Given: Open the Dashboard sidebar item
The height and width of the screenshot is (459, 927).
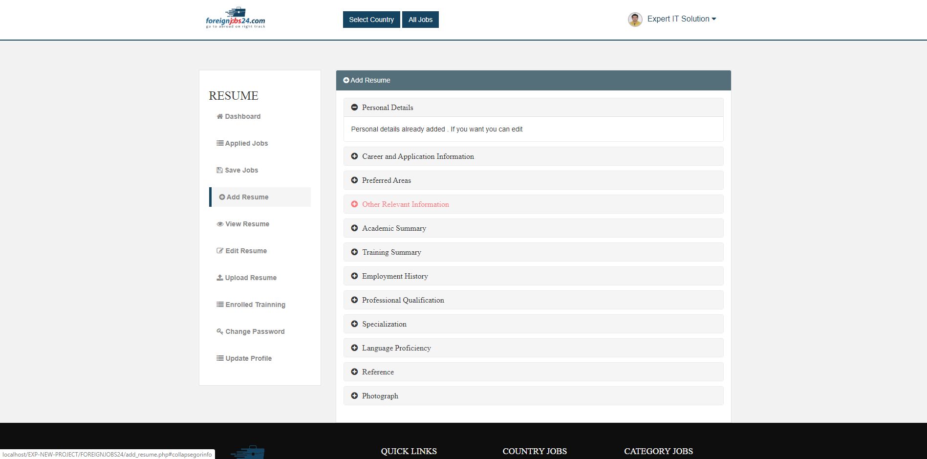Looking at the screenshot, I should point(238,116).
